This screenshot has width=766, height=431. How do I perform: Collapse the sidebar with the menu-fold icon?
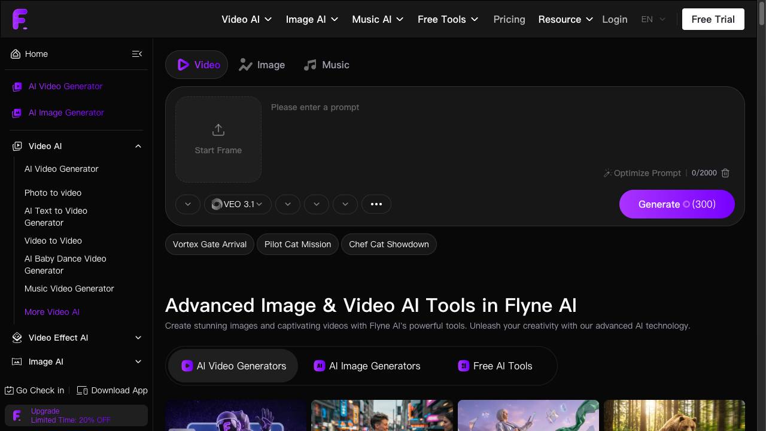(137, 54)
